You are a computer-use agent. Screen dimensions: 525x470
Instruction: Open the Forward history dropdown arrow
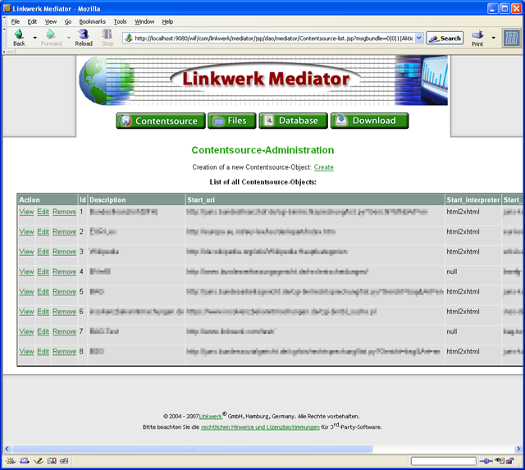(x=69, y=38)
